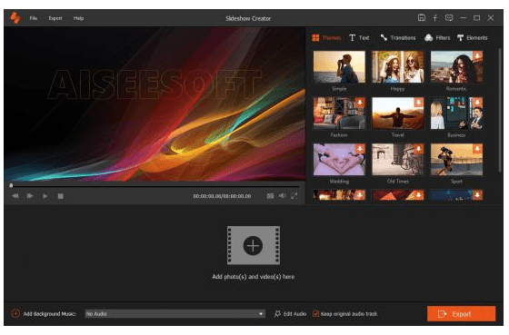The width and height of the screenshot is (509, 335).
Task: Switch to the Transitions tab
Action: tap(398, 37)
